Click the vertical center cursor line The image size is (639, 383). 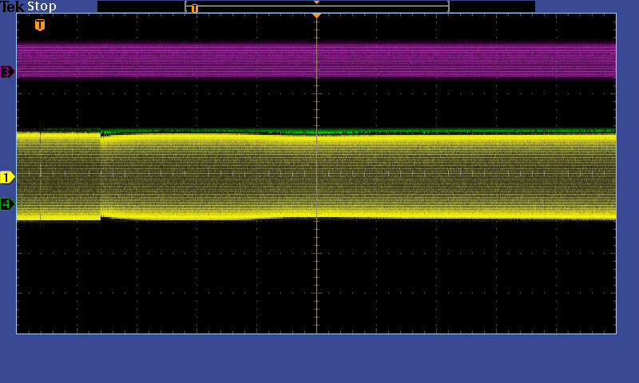point(316,271)
